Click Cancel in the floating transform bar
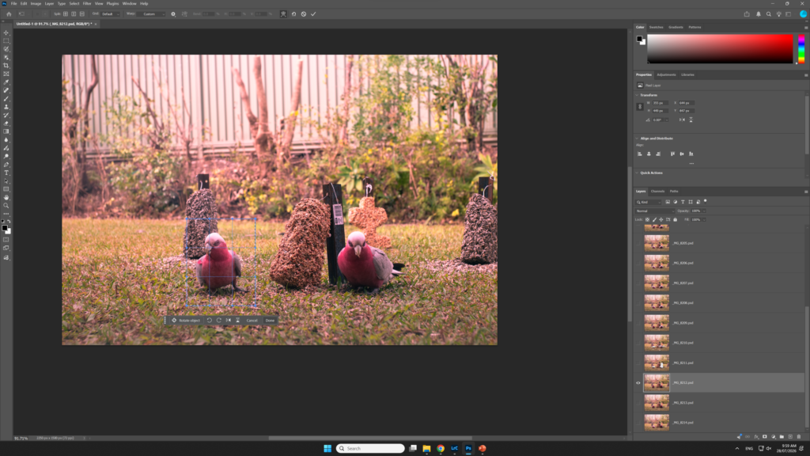The image size is (810, 456). pos(252,321)
